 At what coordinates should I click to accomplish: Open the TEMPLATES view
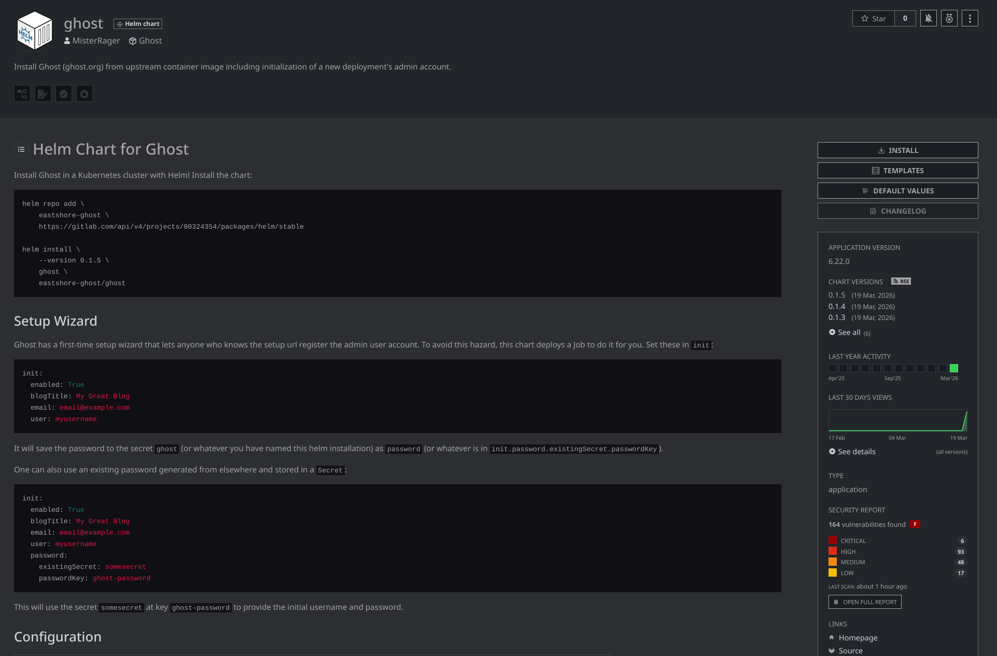(x=897, y=171)
